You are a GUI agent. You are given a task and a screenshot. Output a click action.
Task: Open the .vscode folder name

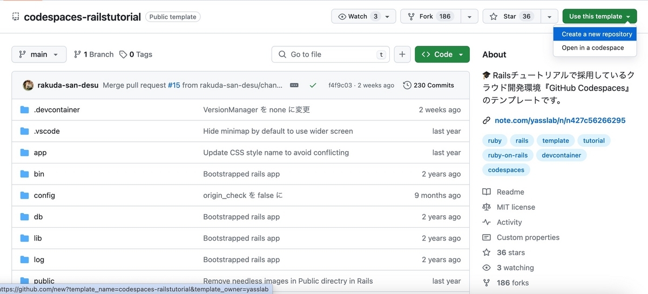pos(47,131)
